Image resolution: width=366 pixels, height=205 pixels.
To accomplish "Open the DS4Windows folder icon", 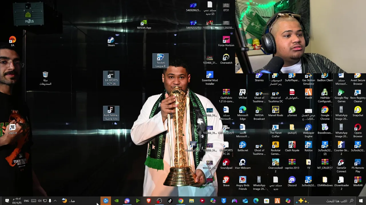I will point(325,182).
